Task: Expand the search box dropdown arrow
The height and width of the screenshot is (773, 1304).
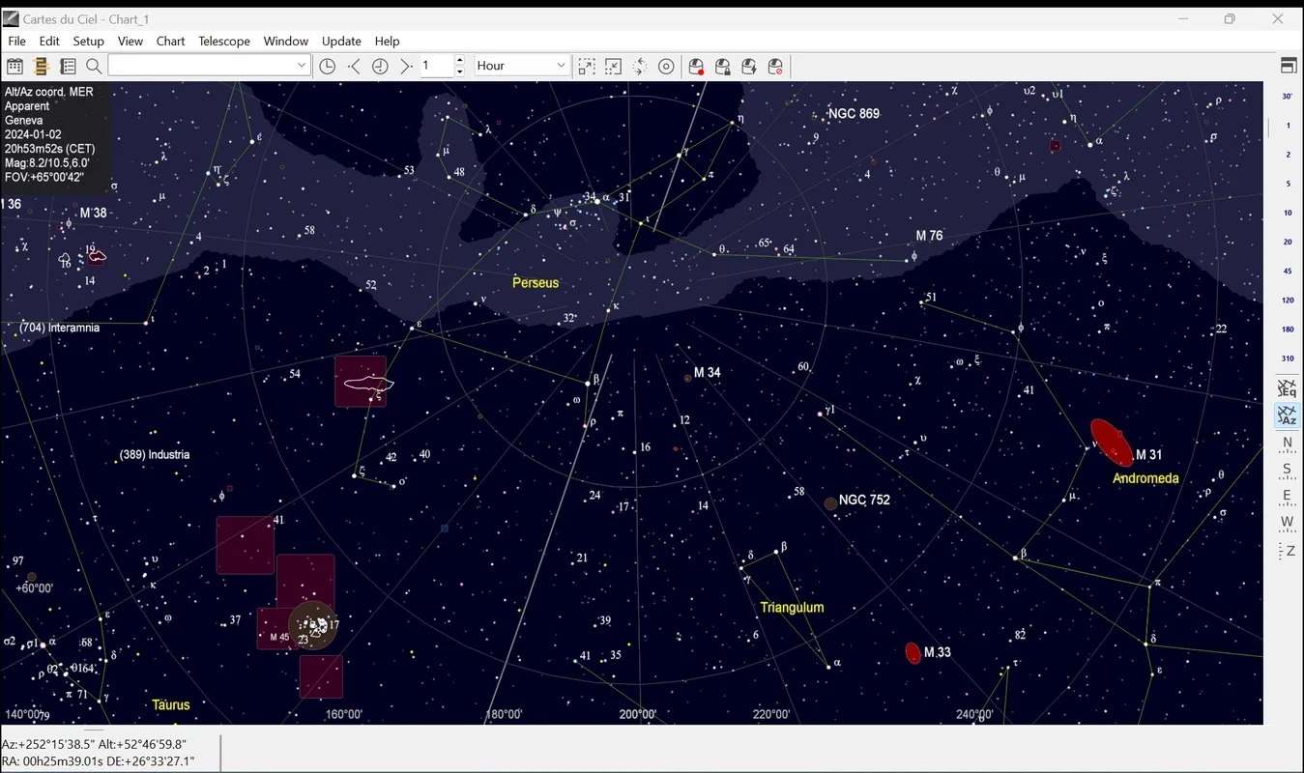Action: (x=302, y=66)
